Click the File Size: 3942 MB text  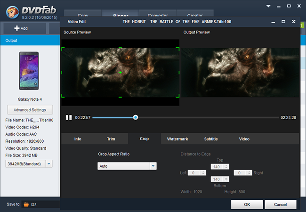click(22, 155)
